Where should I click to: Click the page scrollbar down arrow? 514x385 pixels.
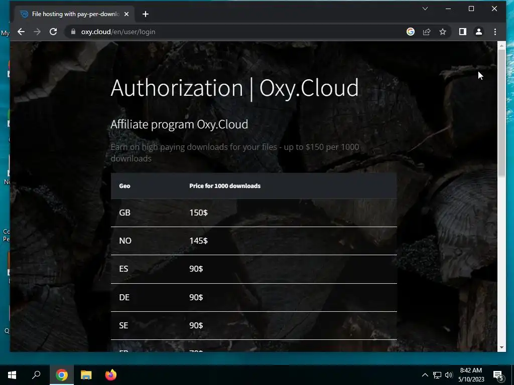501,347
